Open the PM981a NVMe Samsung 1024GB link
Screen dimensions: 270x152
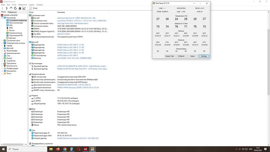pyautogui.click(x=78, y=87)
